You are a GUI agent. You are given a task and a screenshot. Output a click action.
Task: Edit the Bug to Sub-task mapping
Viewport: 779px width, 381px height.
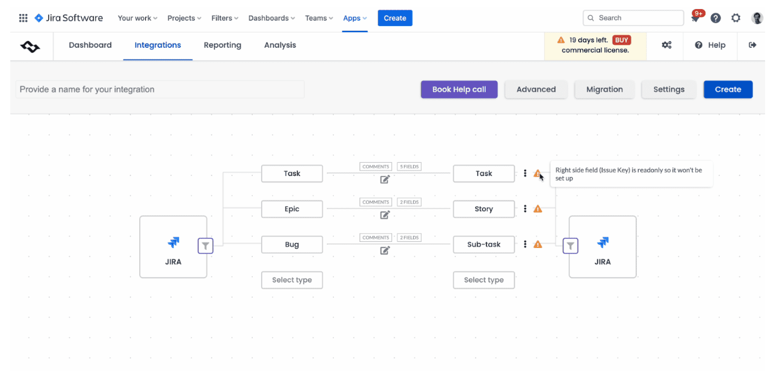tap(385, 250)
